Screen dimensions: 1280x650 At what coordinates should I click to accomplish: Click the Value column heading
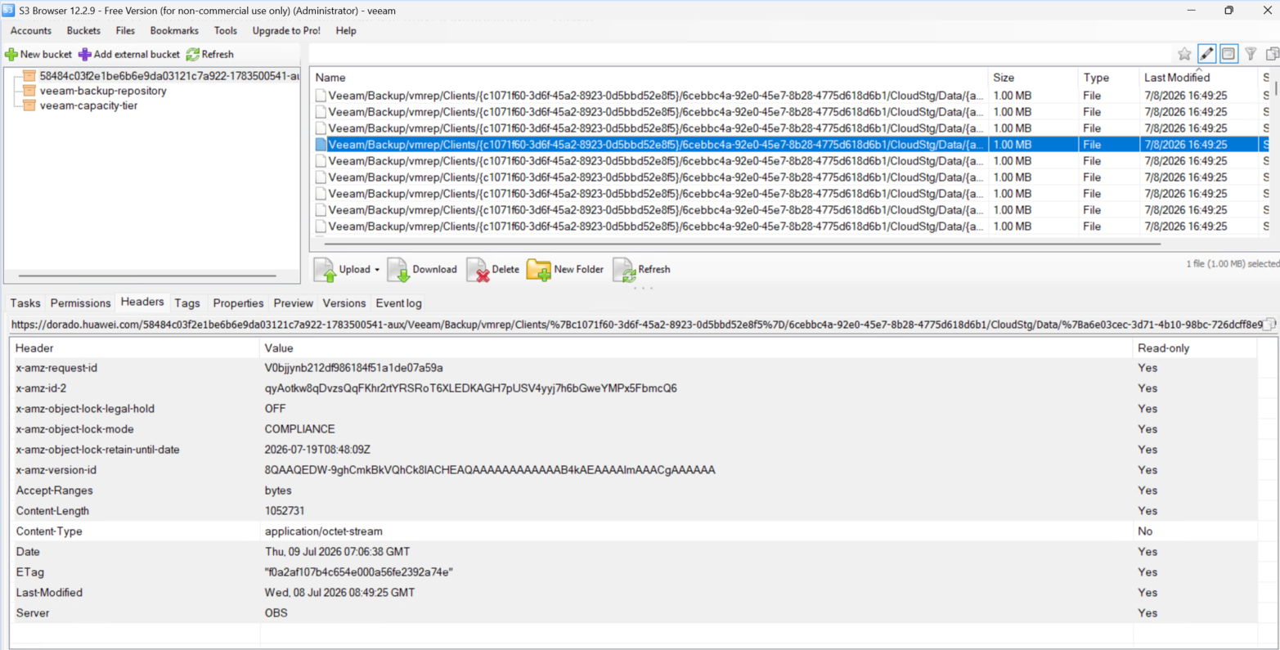click(x=696, y=348)
